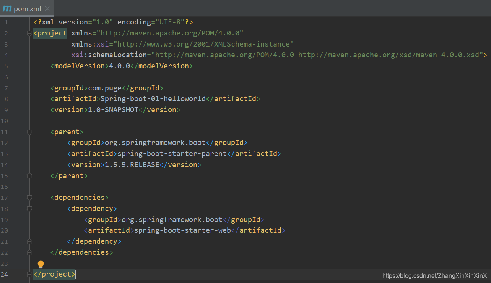Click the closing project tag
Viewport: 491px width, 283px height.
54,274
